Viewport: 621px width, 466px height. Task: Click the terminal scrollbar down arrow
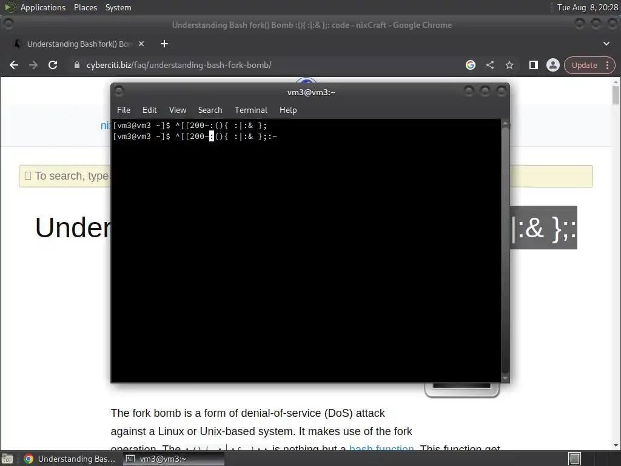[x=505, y=379]
